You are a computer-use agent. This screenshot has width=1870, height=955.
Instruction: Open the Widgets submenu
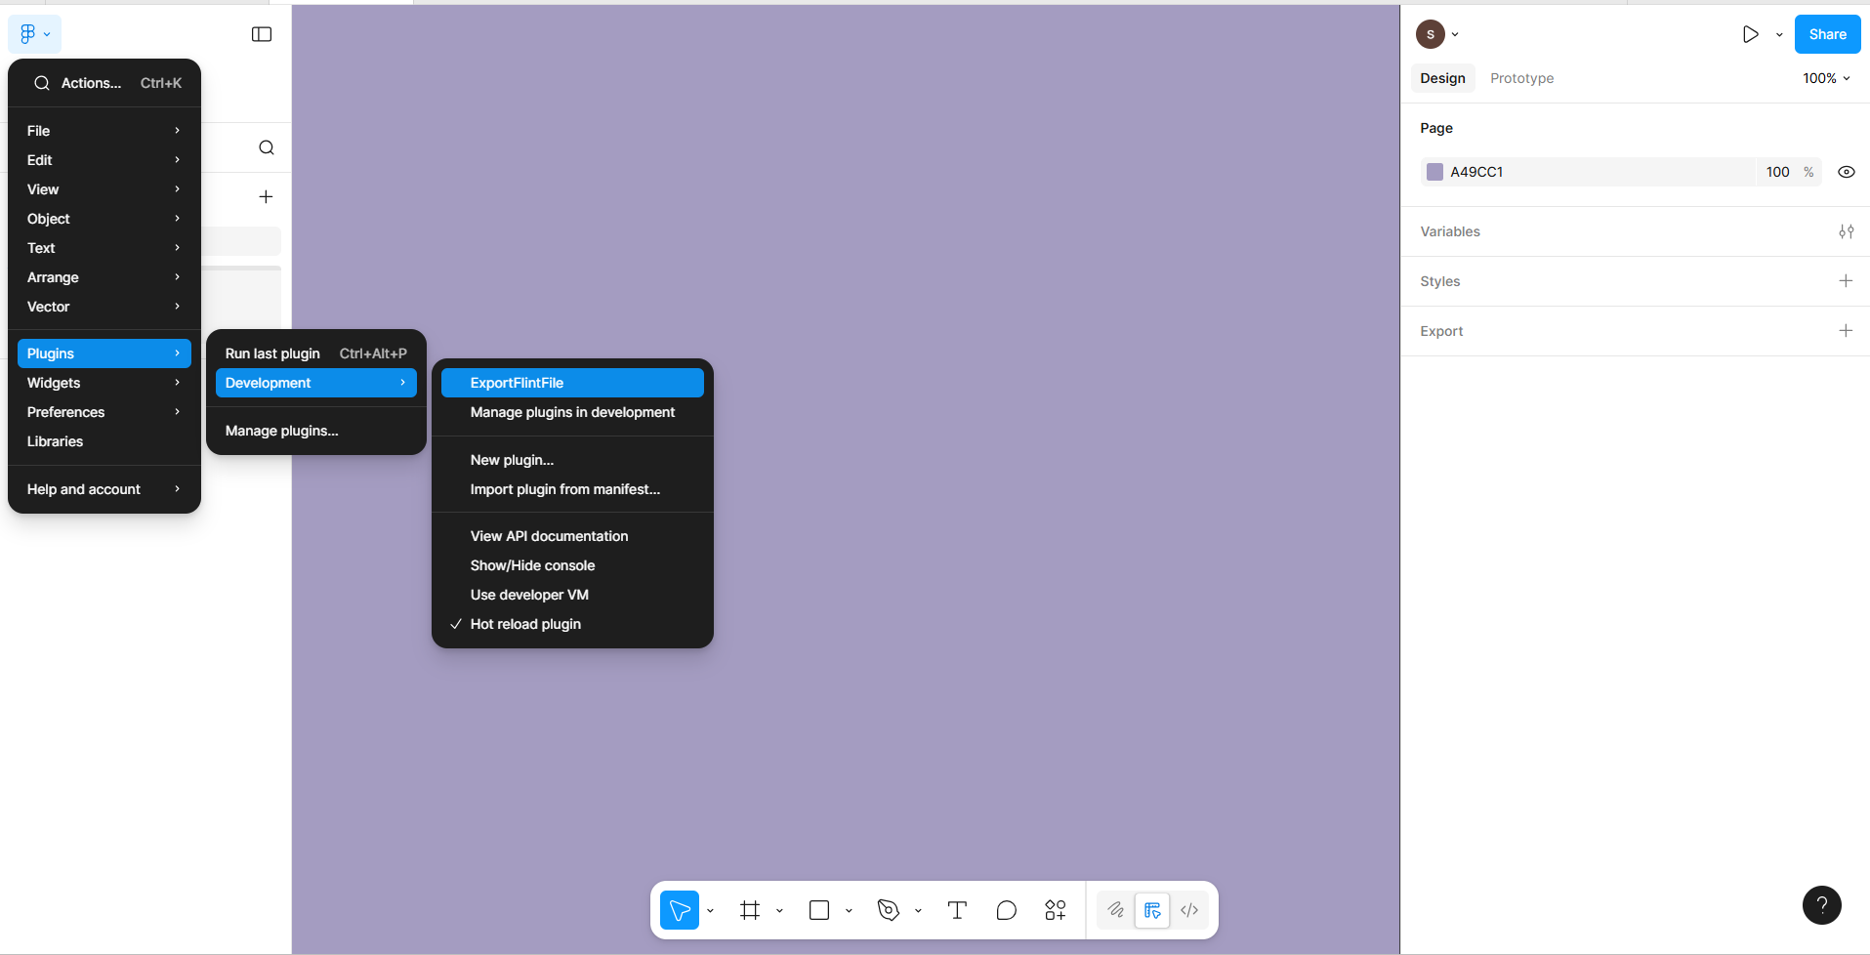(x=104, y=383)
